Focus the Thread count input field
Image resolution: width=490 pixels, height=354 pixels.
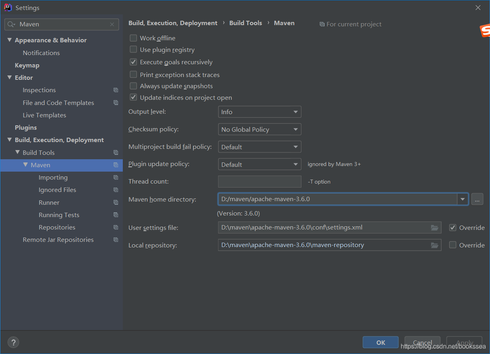click(260, 182)
